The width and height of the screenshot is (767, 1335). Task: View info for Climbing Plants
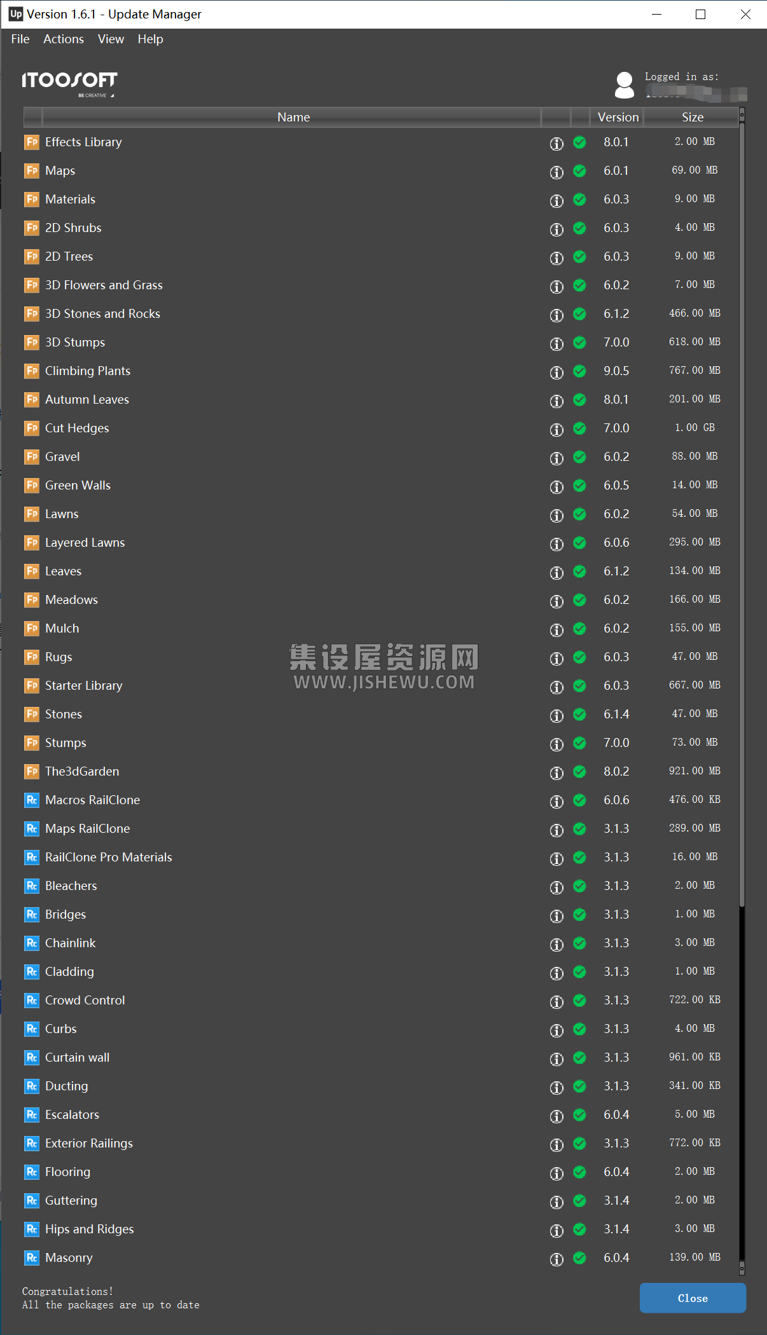(x=556, y=372)
